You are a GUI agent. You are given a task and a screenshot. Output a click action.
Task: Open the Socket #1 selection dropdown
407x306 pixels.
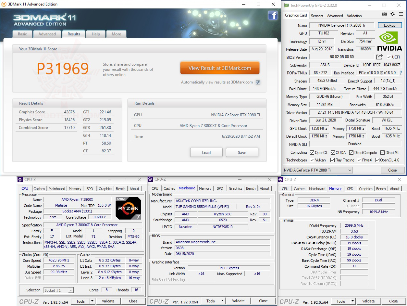[58, 290]
